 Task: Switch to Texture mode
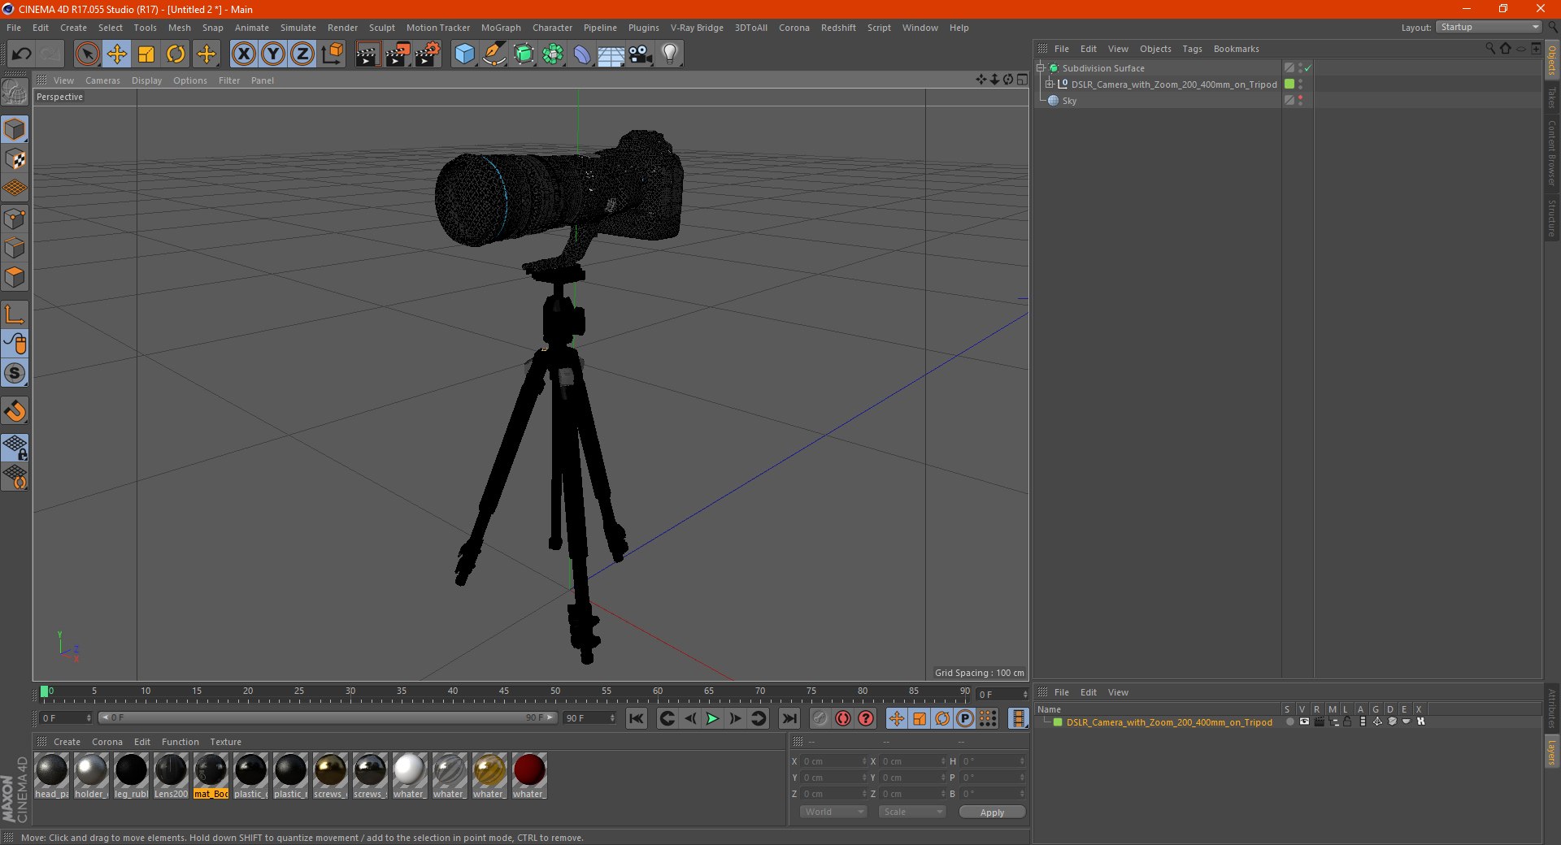[x=15, y=159]
